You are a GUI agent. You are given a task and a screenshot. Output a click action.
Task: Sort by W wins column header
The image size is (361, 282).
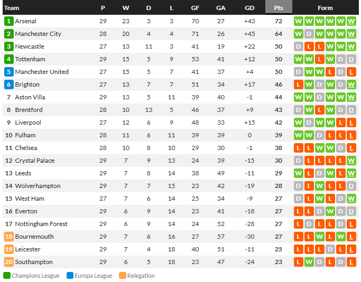tap(126, 8)
